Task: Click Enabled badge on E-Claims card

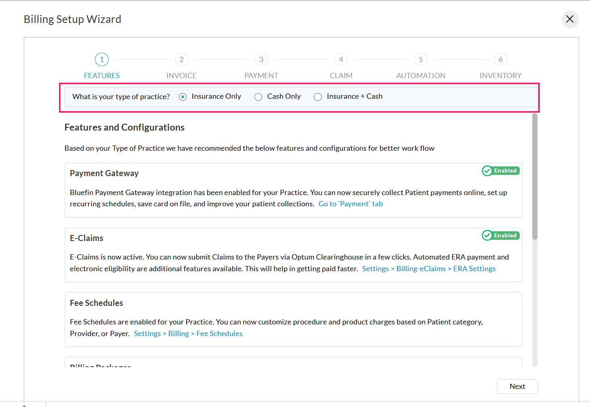Action: (x=500, y=236)
